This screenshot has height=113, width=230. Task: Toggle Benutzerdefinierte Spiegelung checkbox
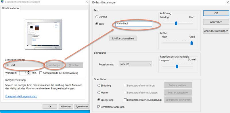pyautogui.click(x=125, y=100)
